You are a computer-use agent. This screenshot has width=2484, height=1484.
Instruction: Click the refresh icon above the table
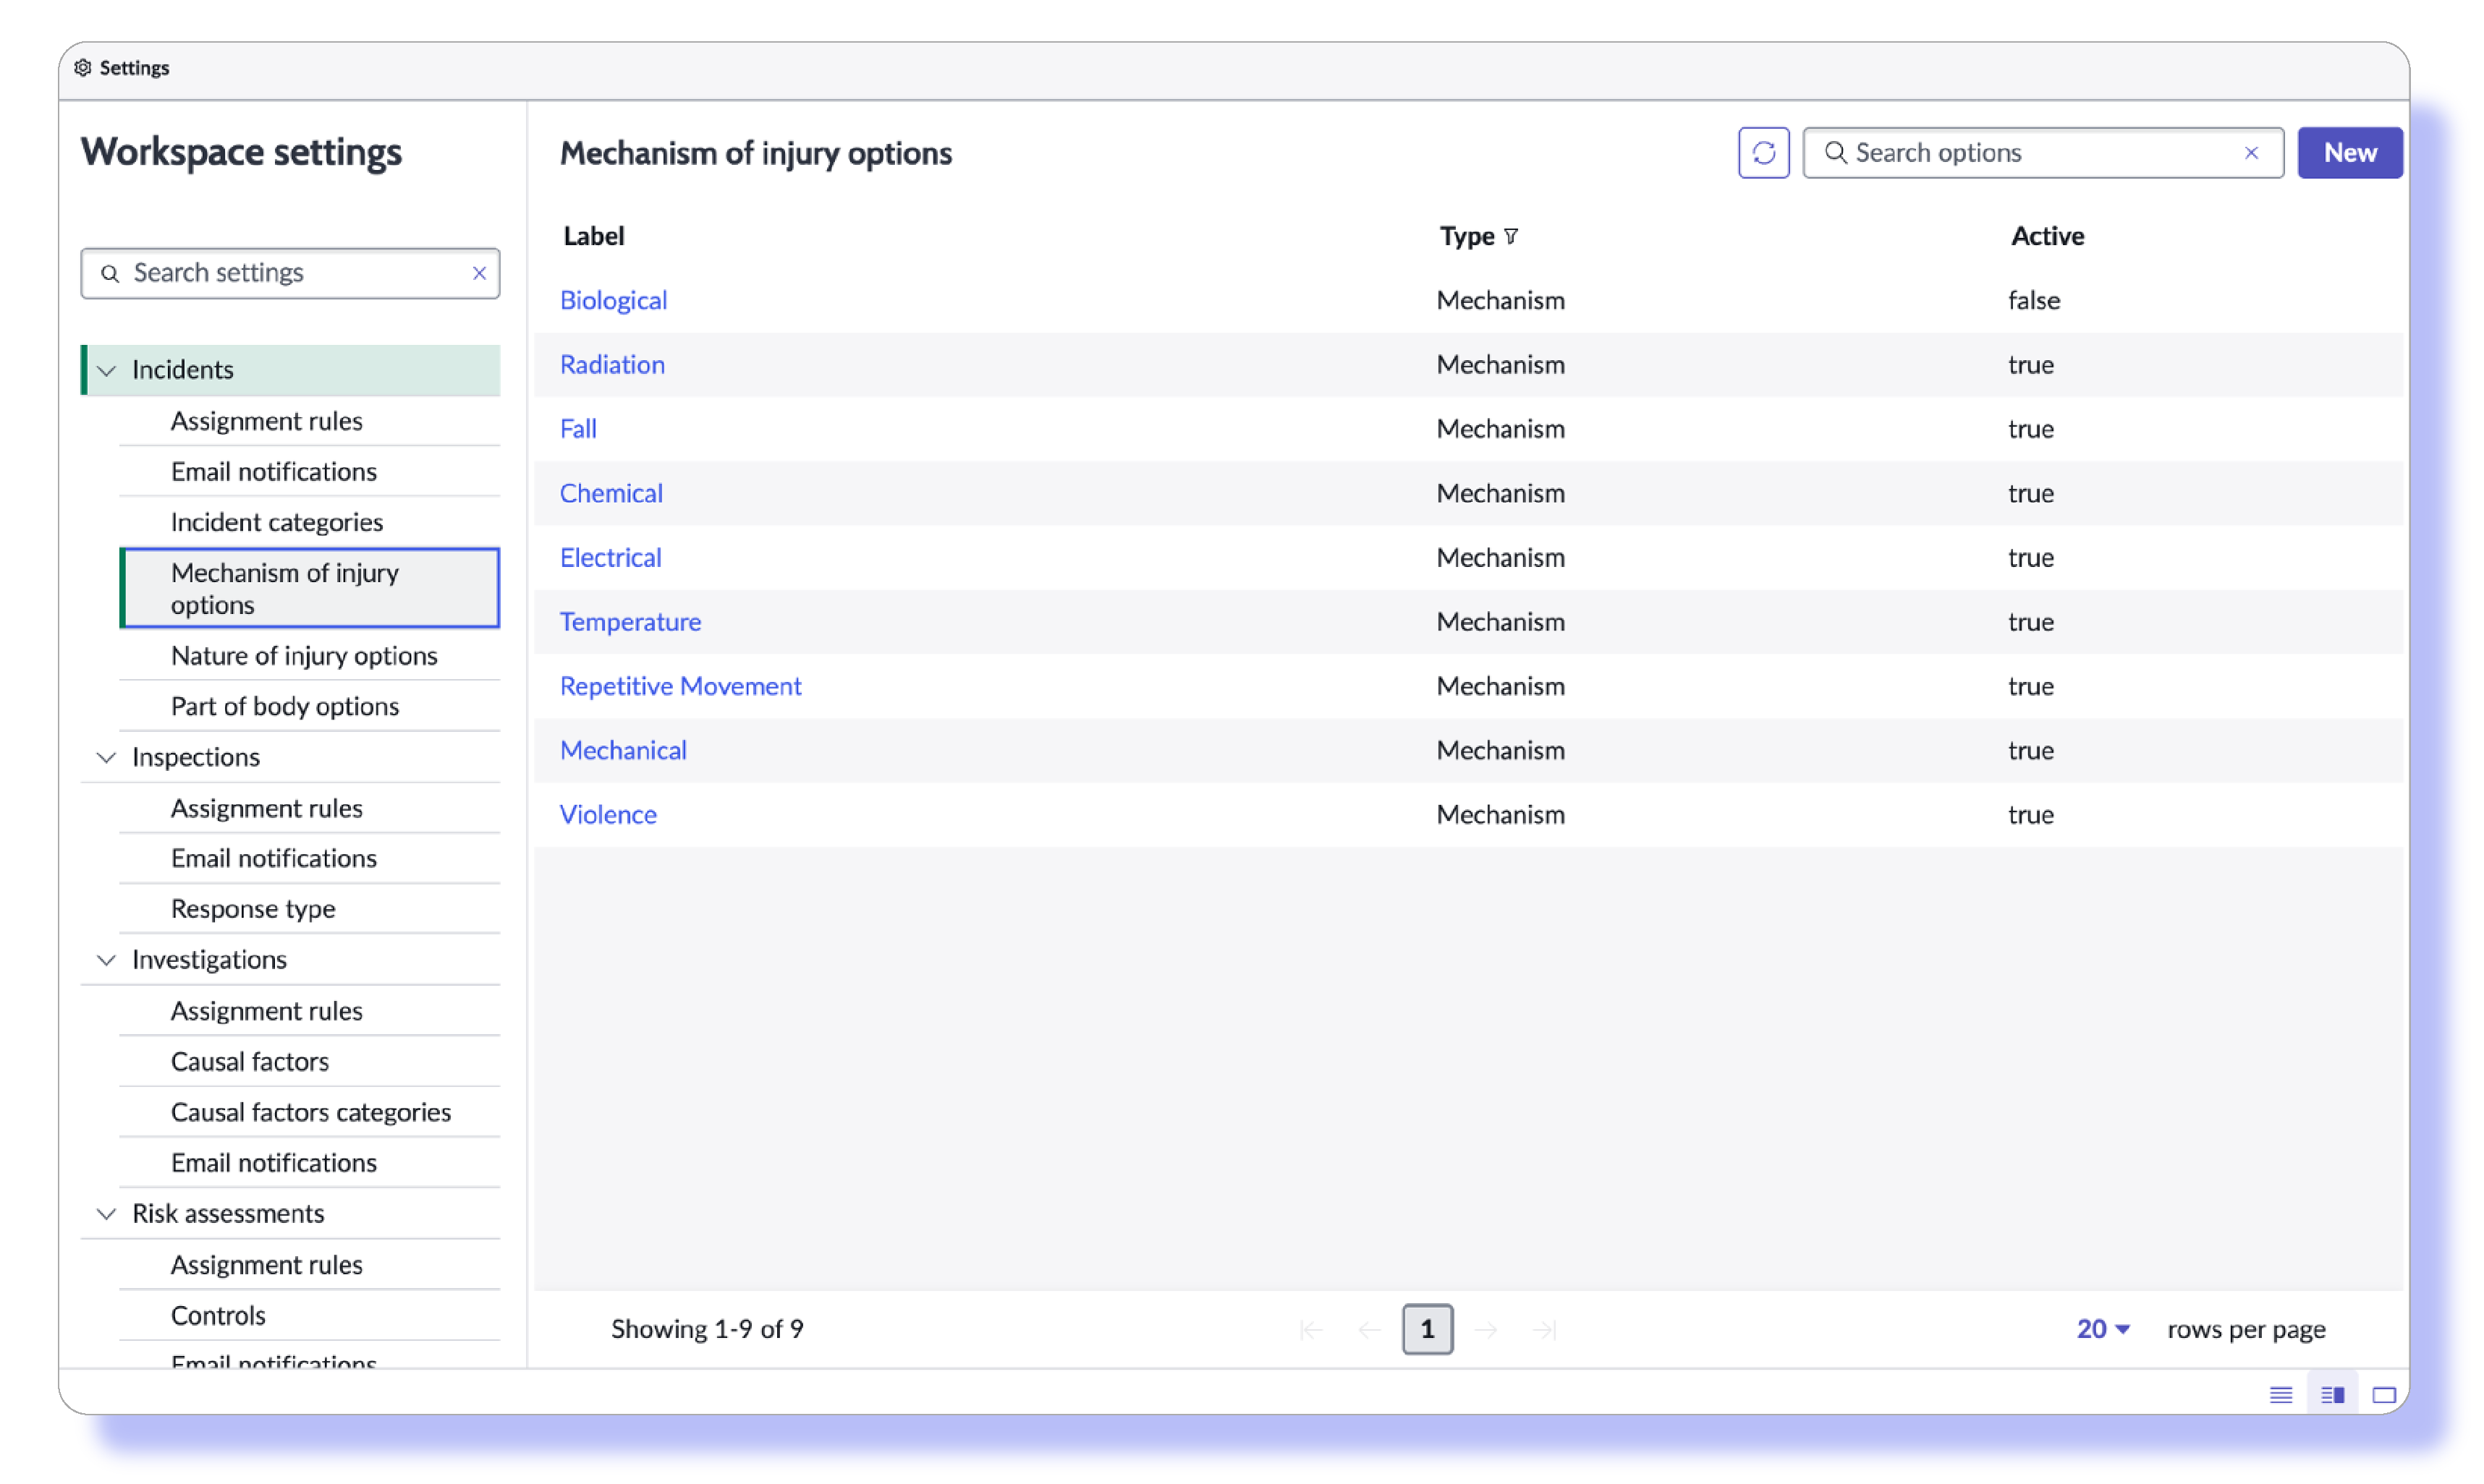pos(1764,152)
